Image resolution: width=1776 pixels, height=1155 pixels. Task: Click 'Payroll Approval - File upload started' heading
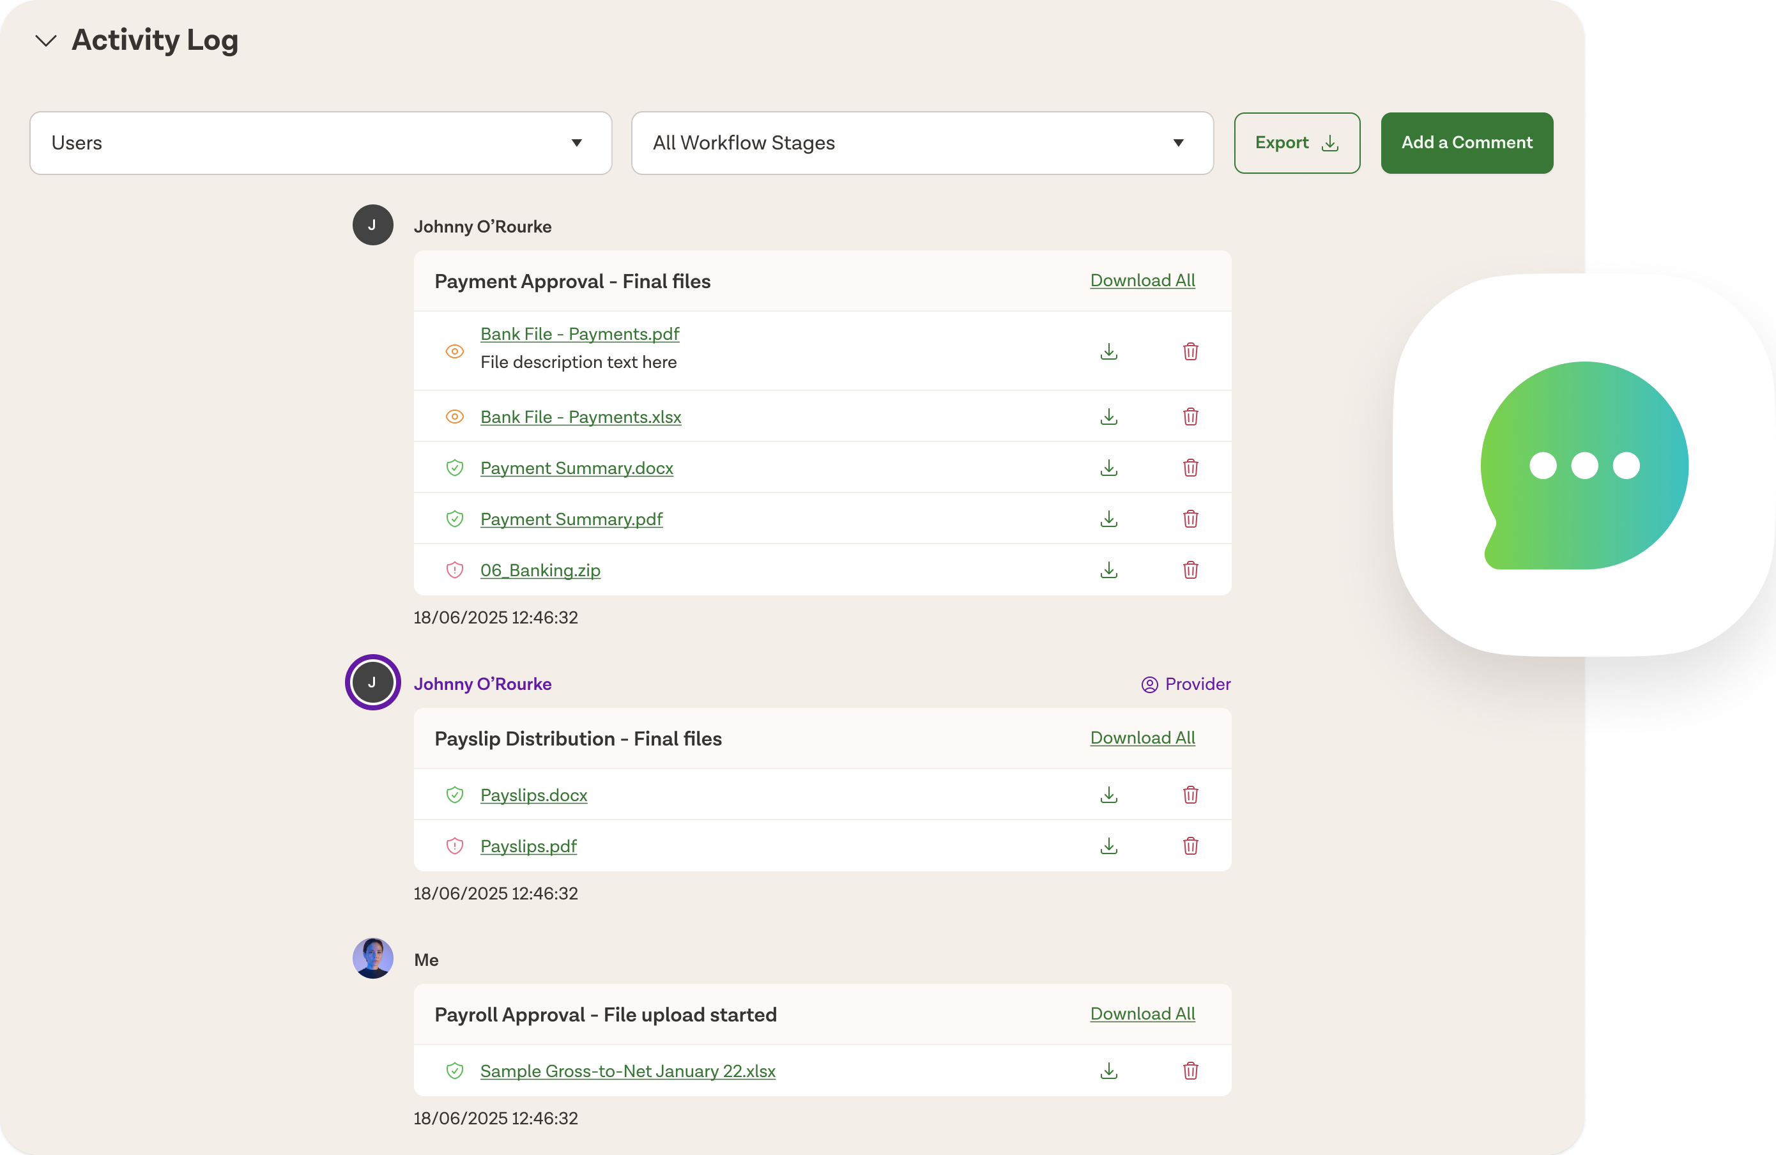click(606, 1014)
